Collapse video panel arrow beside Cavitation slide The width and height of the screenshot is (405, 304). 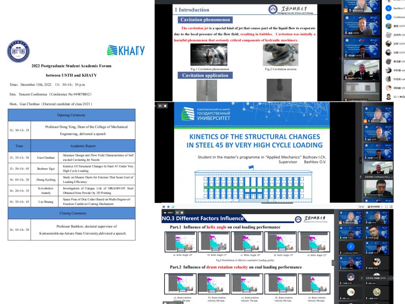click(340, 59)
